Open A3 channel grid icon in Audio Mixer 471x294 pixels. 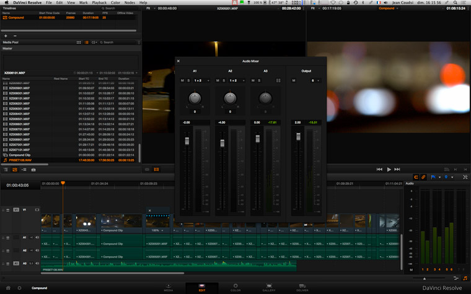click(x=278, y=80)
